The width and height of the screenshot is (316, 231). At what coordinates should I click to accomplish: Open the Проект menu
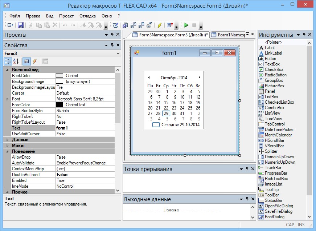tap(66, 16)
